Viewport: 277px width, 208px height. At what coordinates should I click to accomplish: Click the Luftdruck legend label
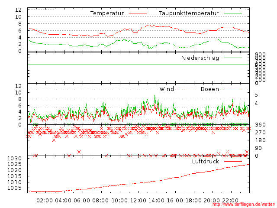pos(206,161)
